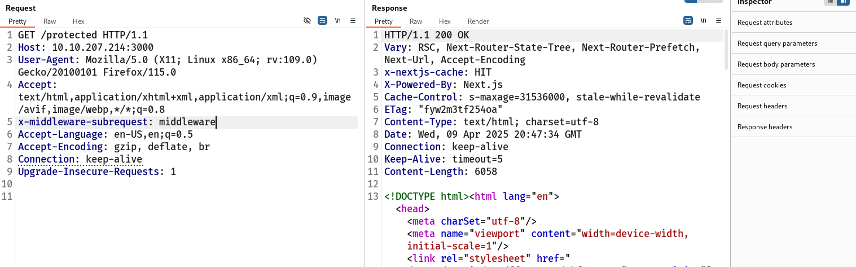Expand Request query parameters in Inspector

pos(777,43)
